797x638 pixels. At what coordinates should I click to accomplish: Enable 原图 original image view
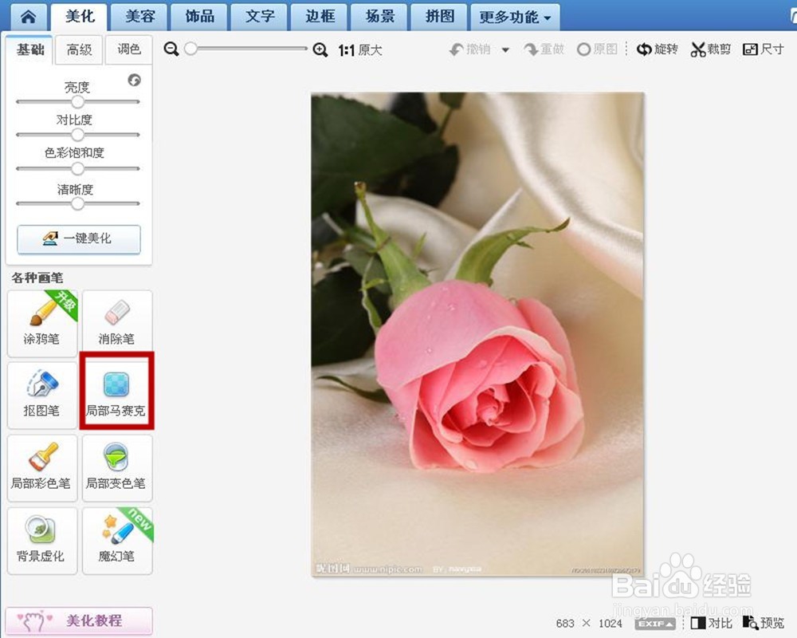pyautogui.click(x=596, y=49)
